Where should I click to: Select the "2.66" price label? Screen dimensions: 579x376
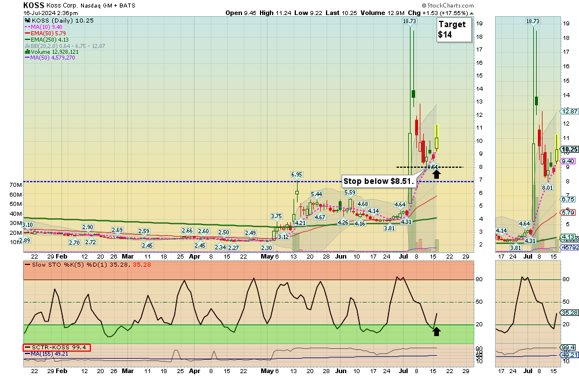pyautogui.click(x=187, y=231)
